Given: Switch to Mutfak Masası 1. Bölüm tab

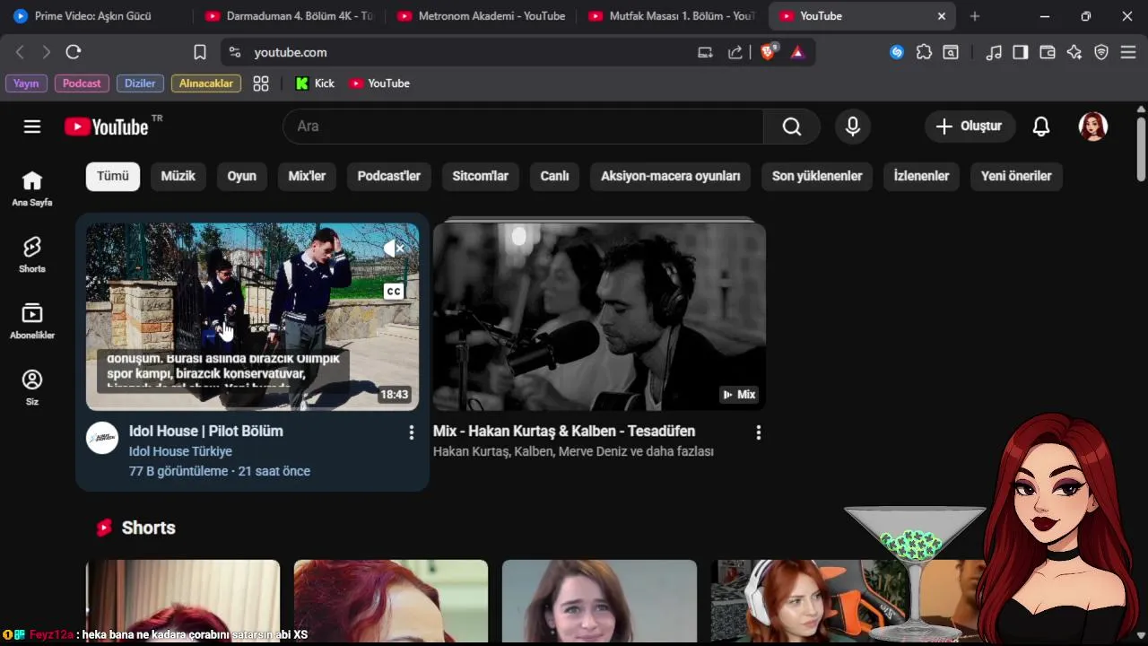Looking at the screenshot, I should pos(674,16).
